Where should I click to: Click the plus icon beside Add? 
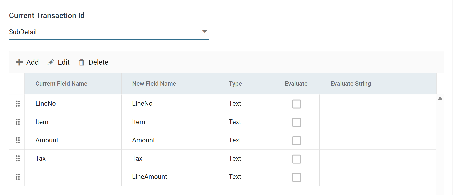click(x=19, y=62)
